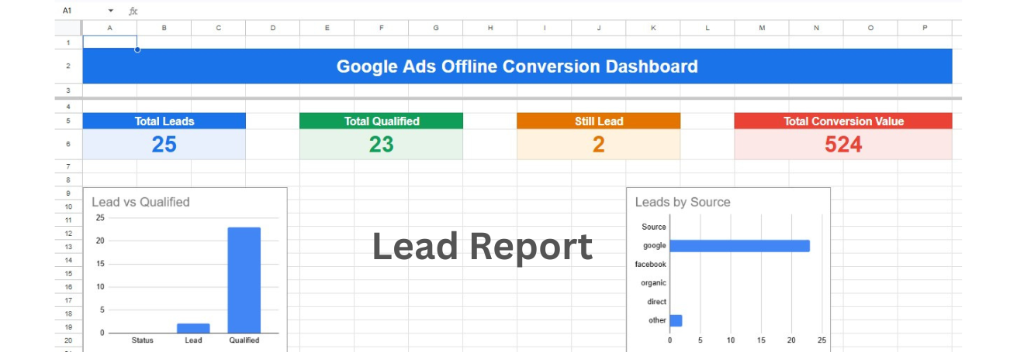Select row 4 header
The width and height of the screenshot is (1017, 352).
[x=68, y=106]
